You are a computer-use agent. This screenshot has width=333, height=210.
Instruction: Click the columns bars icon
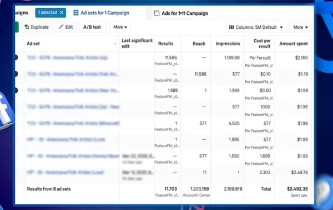tap(231, 27)
